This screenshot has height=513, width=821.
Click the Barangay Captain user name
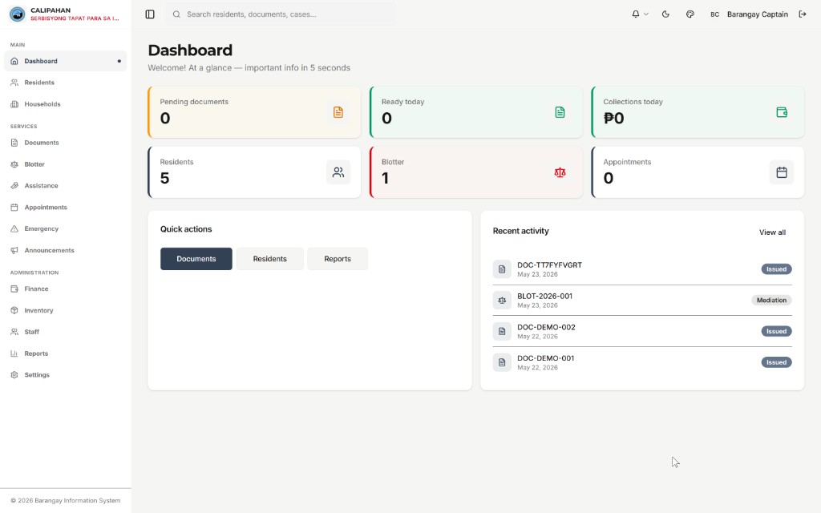(x=757, y=14)
